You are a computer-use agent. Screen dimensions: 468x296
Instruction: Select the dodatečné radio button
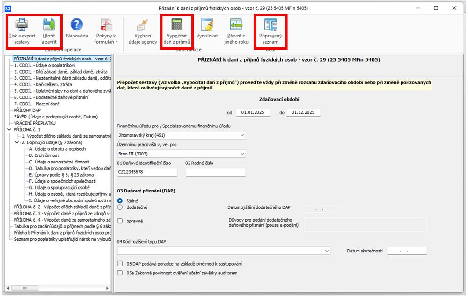[x=120, y=207]
